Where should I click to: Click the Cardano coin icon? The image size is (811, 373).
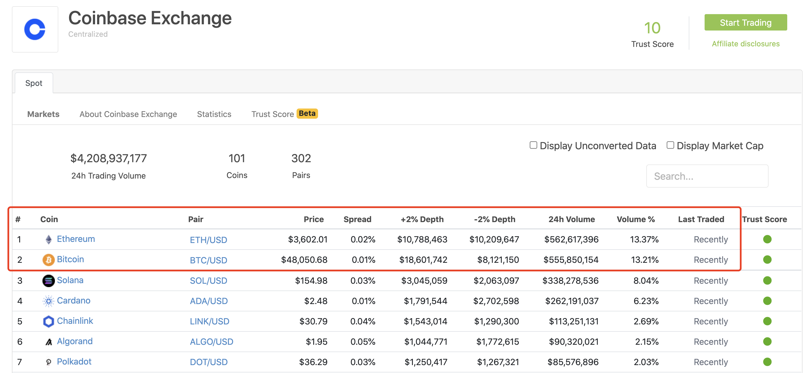click(48, 301)
